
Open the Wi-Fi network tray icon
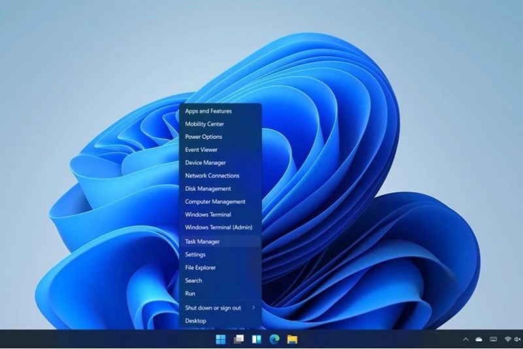click(x=508, y=339)
